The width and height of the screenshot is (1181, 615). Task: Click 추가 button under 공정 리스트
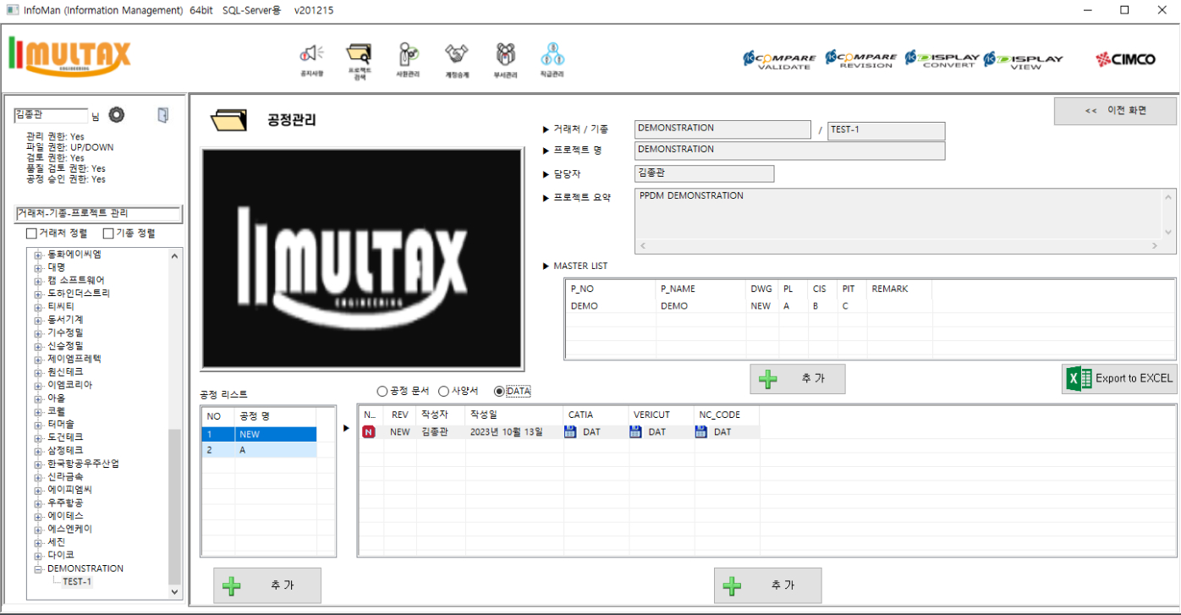[x=267, y=585]
